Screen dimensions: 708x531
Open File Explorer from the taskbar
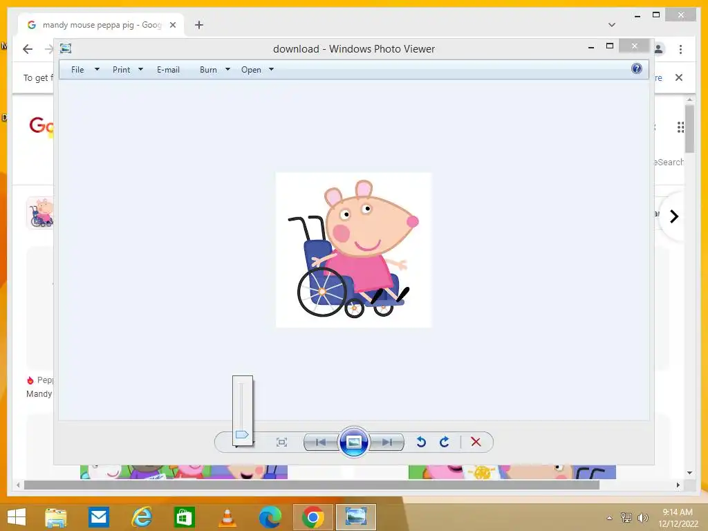(x=55, y=517)
